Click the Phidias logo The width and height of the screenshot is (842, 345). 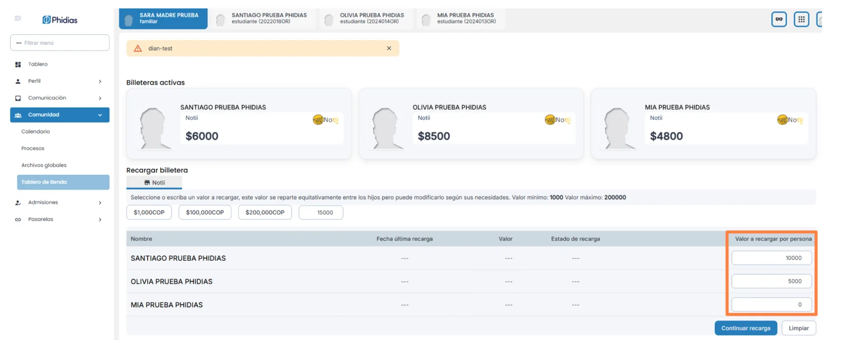60,20
